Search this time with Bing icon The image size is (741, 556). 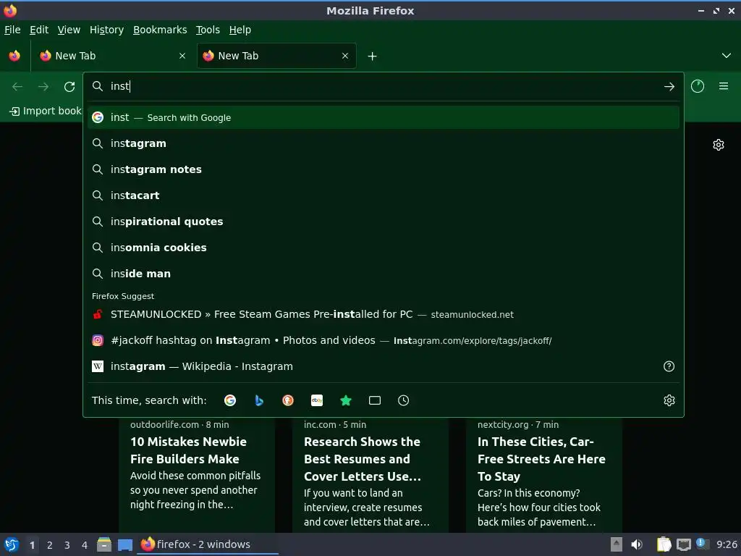pyautogui.click(x=259, y=400)
